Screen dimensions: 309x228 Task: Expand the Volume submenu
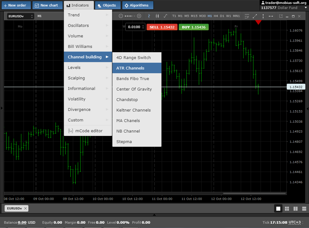click(x=88, y=36)
